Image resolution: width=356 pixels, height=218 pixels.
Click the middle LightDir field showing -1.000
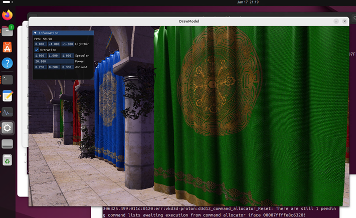(53, 44)
